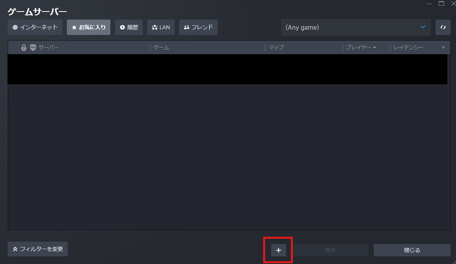Sort by マップ column header

[x=276, y=47]
